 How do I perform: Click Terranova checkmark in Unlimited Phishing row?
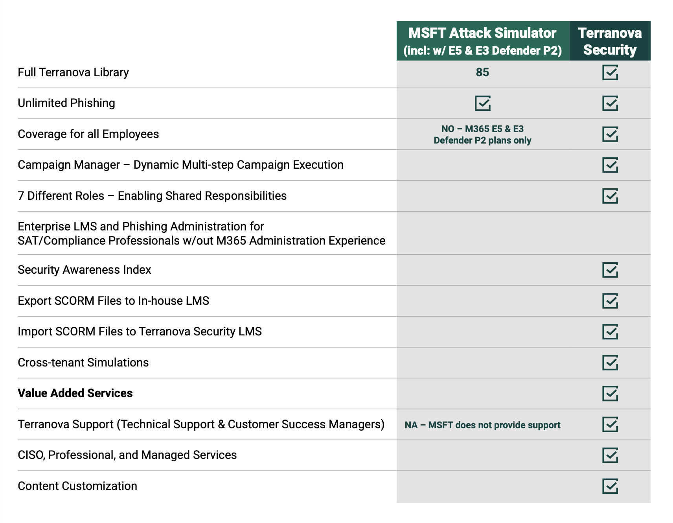click(x=610, y=103)
